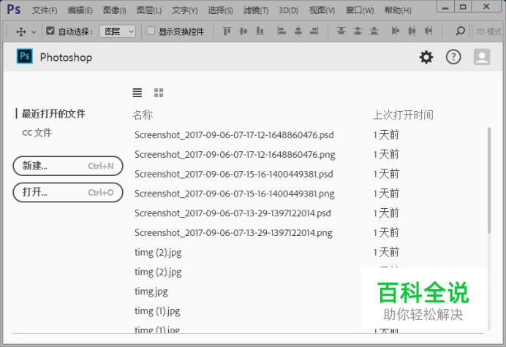The width and height of the screenshot is (506, 347).
Task: Open the 滤镜(T) menu
Action: [x=256, y=10]
